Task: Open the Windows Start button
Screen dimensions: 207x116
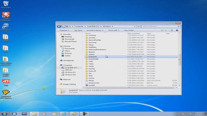Action: tap(4, 114)
